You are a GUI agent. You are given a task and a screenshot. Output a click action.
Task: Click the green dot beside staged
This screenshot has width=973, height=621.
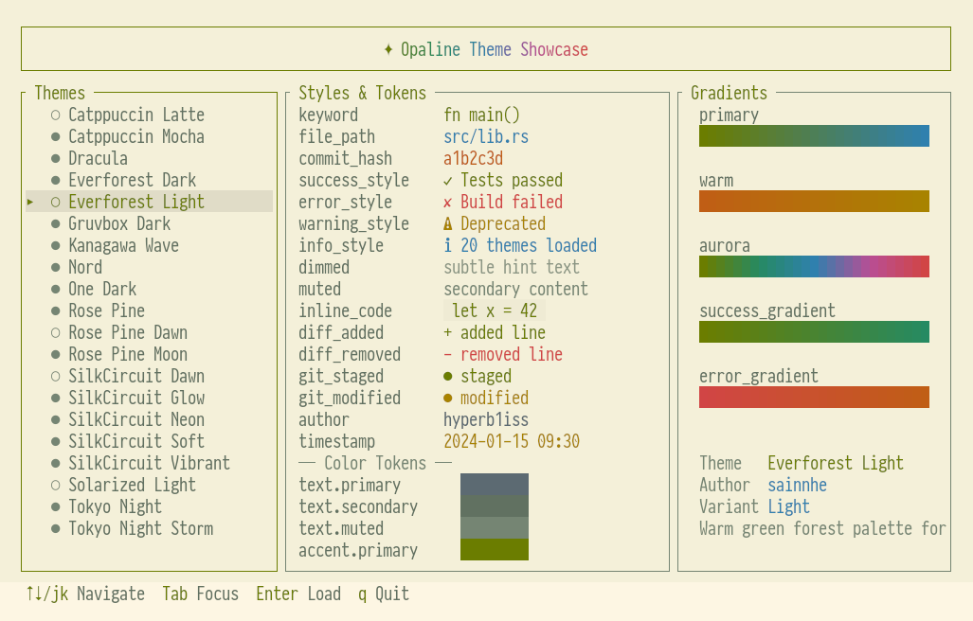(448, 376)
